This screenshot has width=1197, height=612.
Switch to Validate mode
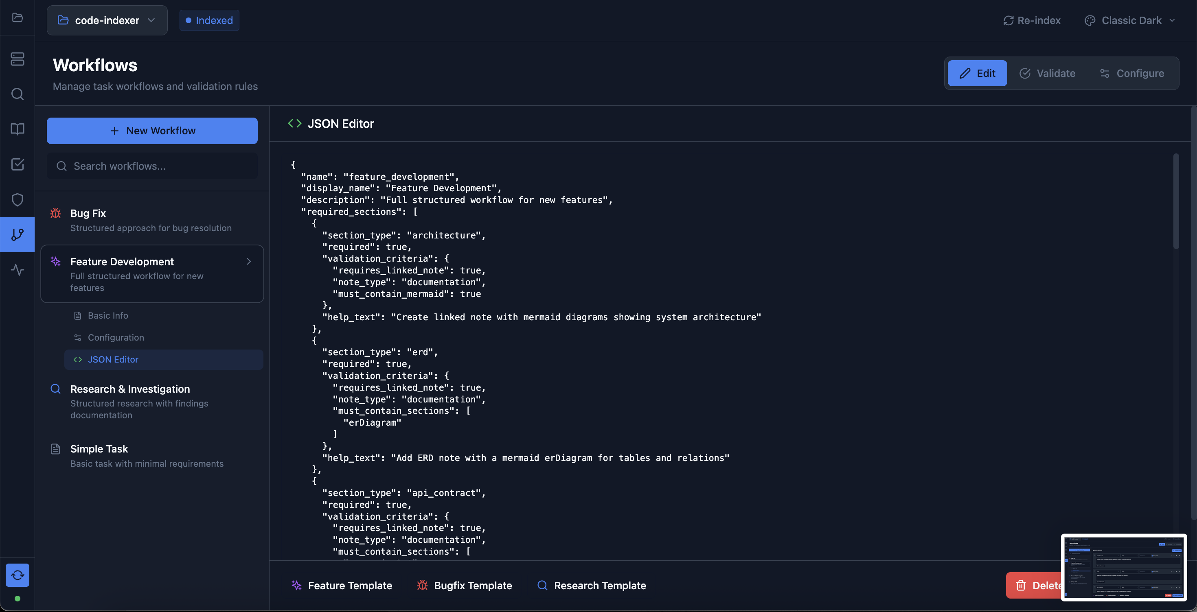1047,73
